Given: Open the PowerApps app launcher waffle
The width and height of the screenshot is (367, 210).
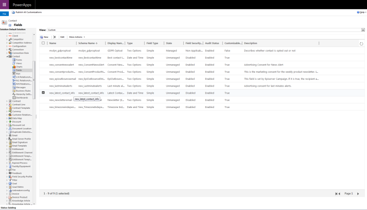Looking at the screenshot, I should [4, 4].
